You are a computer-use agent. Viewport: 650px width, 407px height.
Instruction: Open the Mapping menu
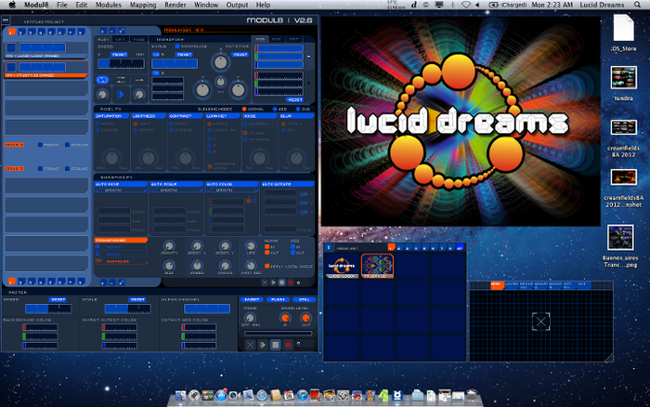(143, 5)
